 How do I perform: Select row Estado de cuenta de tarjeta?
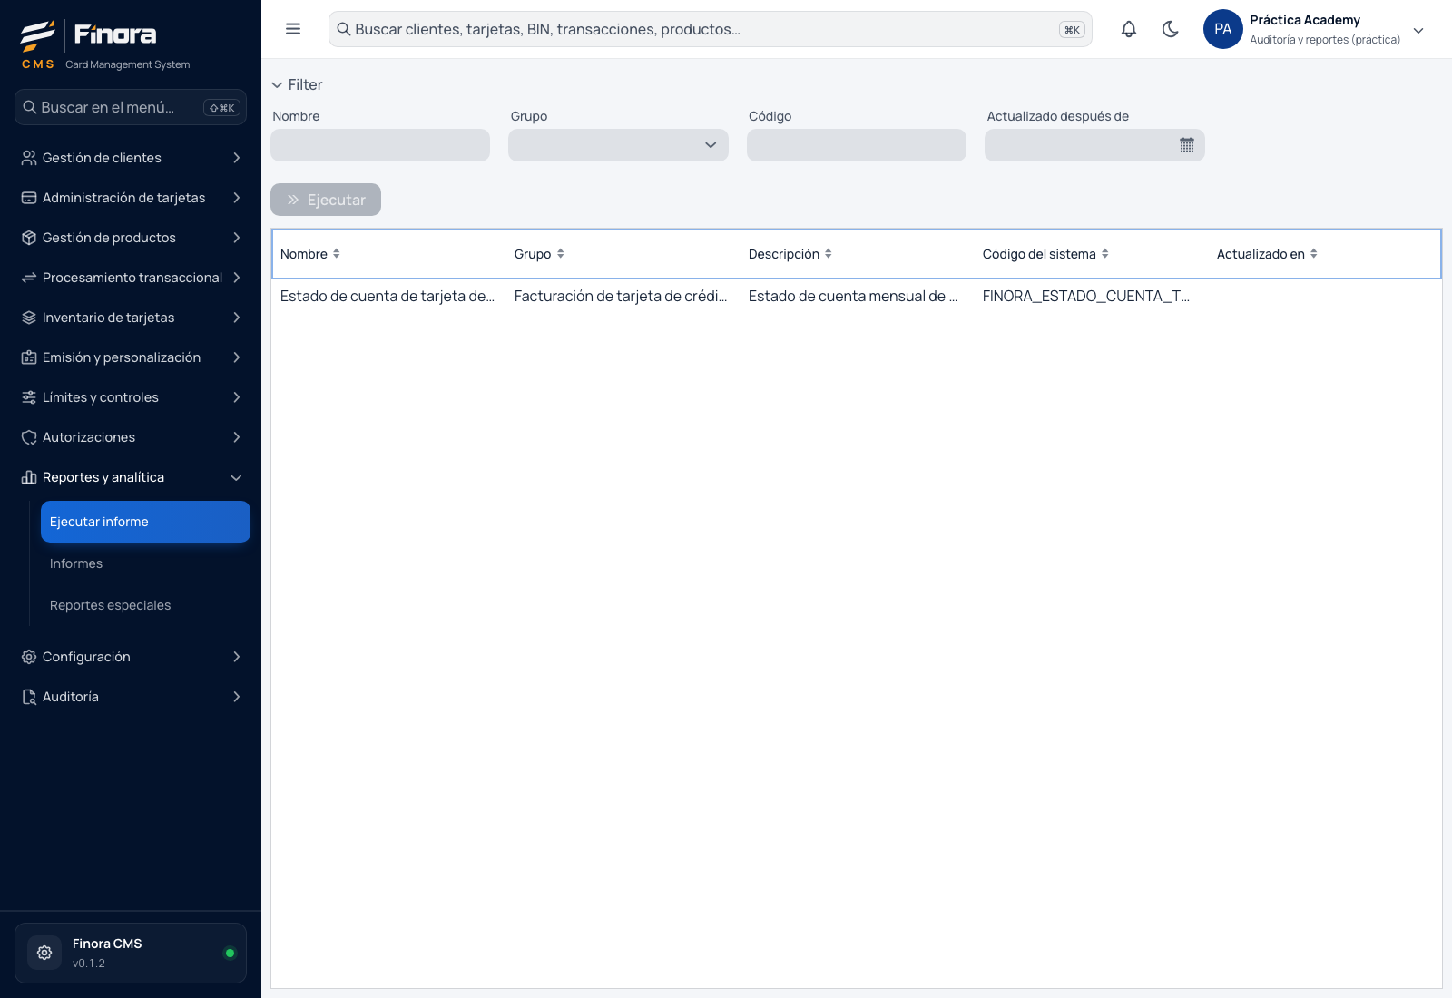point(857,296)
